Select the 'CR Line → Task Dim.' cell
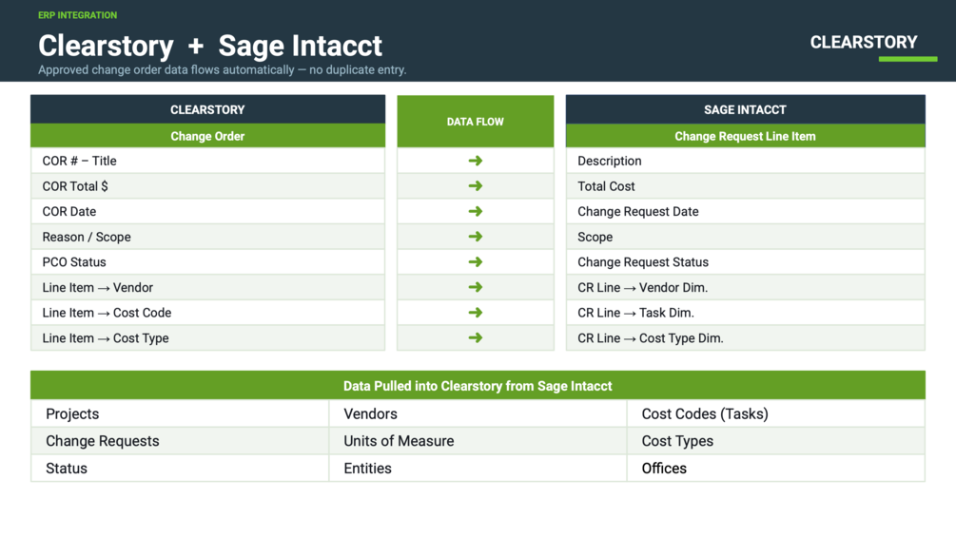Image resolution: width=956 pixels, height=537 pixels. [746, 313]
